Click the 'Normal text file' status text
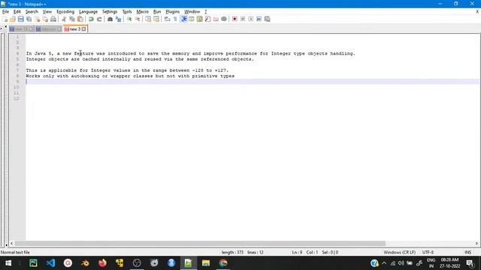The image size is (481, 270). [x=15, y=253]
